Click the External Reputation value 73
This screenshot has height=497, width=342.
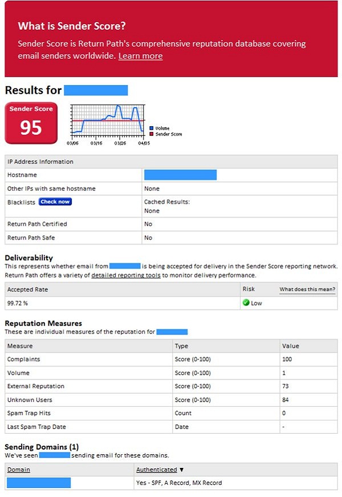click(286, 386)
